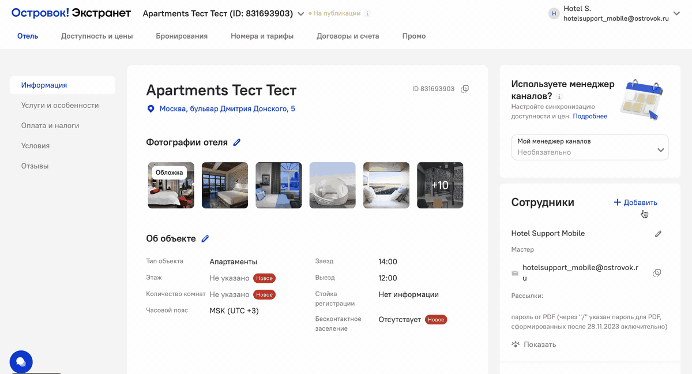Expand the hotel selector dropdown chevron
This screenshot has height=374, width=692.
300,13
